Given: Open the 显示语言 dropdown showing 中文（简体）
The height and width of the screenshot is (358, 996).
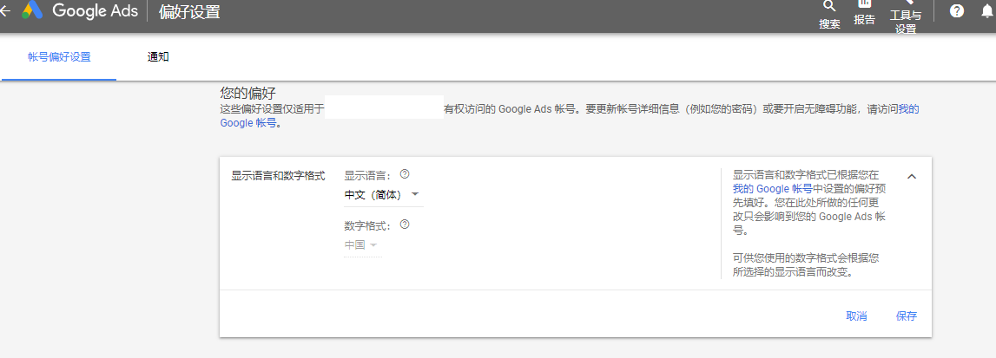Looking at the screenshot, I should tap(382, 194).
